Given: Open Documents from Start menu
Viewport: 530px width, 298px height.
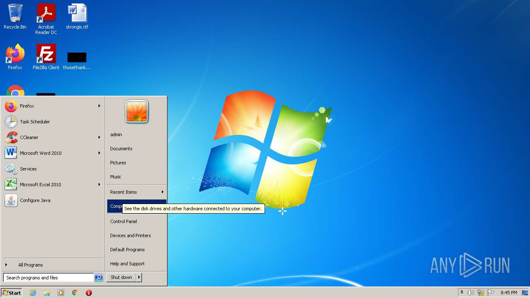Looking at the screenshot, I should 137,149.
